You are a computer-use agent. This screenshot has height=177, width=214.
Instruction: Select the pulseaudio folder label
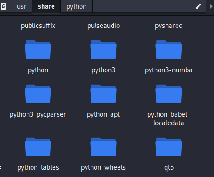(x=104, y=26)
